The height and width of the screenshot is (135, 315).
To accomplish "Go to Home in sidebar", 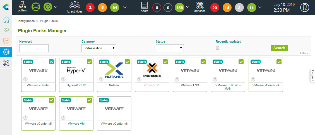I will pyautogui.click(x=6, y=20).
